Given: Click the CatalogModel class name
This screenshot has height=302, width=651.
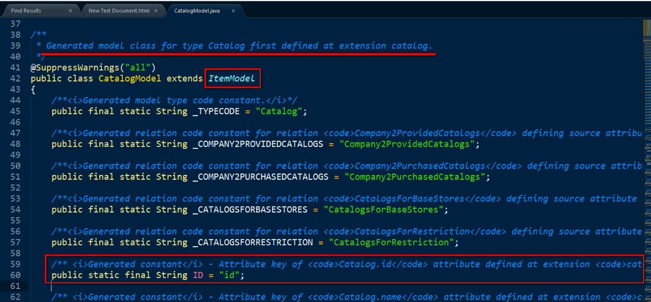Looking at the screenshot, I should (x=130, y=79).
